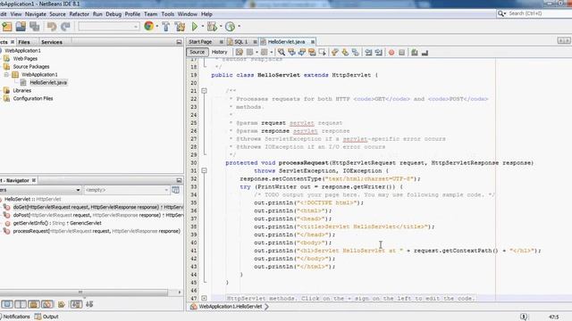This screenshot has width=572, height=321.
Task: Click the Clean and Build Project icon
Action: click(x=180, y=26)
